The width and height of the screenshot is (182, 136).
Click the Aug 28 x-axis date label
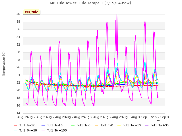108,117
